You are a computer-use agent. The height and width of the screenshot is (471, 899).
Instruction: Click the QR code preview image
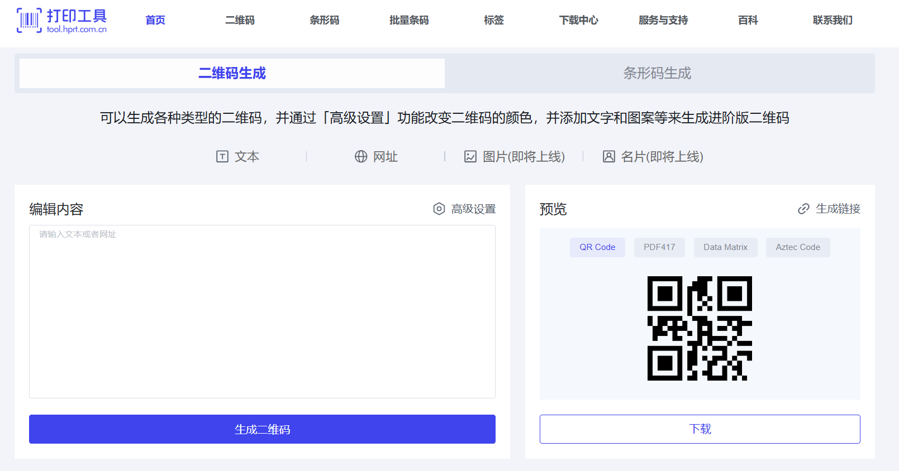[x=700, y=328]
